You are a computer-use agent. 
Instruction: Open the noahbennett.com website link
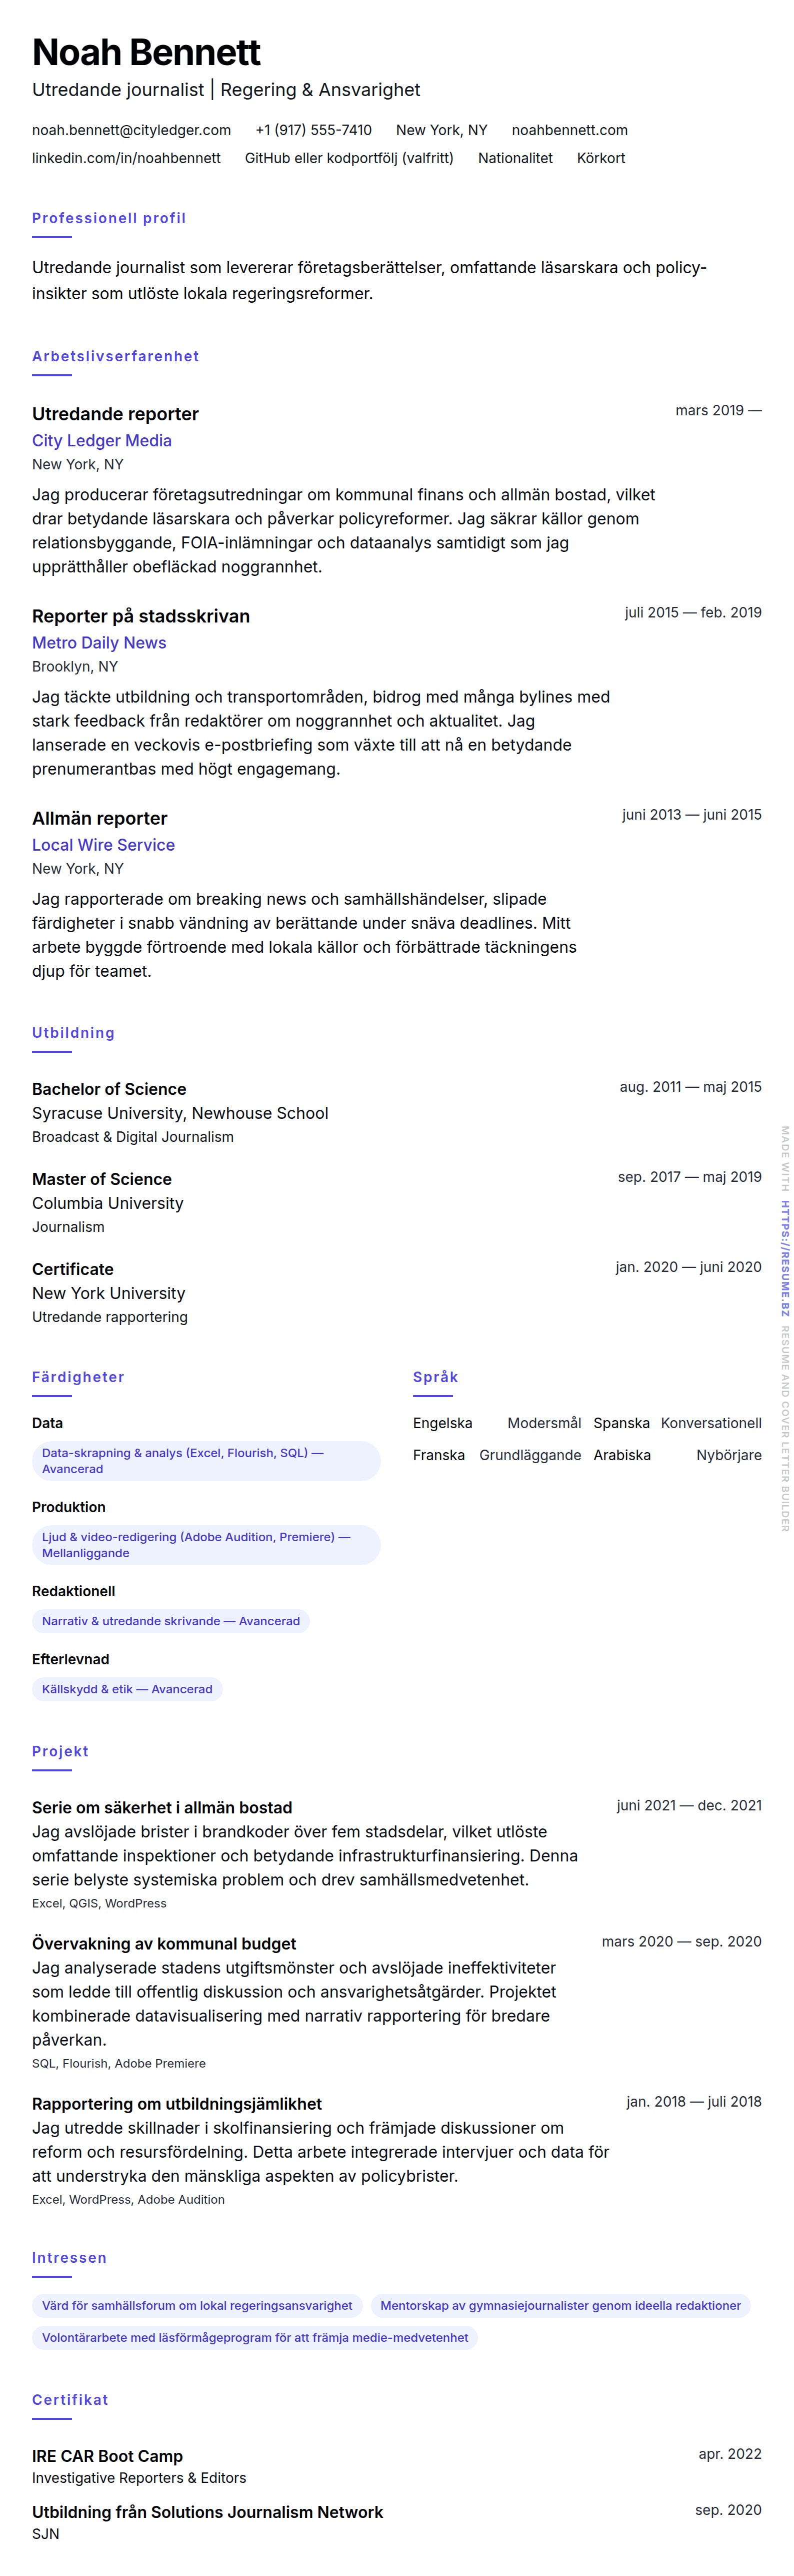click(x=569, y=130)
